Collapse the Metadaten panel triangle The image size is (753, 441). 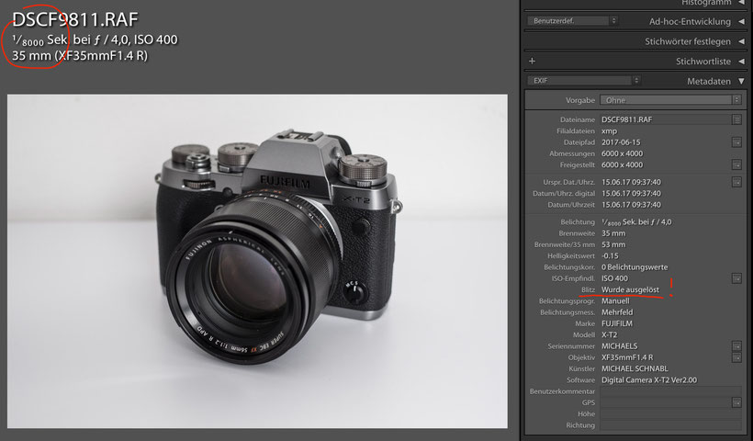pyautogui.click(x=741, y=81)
